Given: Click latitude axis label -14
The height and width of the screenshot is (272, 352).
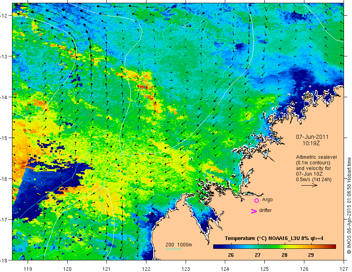Looking at the screenshot, I should tap(4, 97).
